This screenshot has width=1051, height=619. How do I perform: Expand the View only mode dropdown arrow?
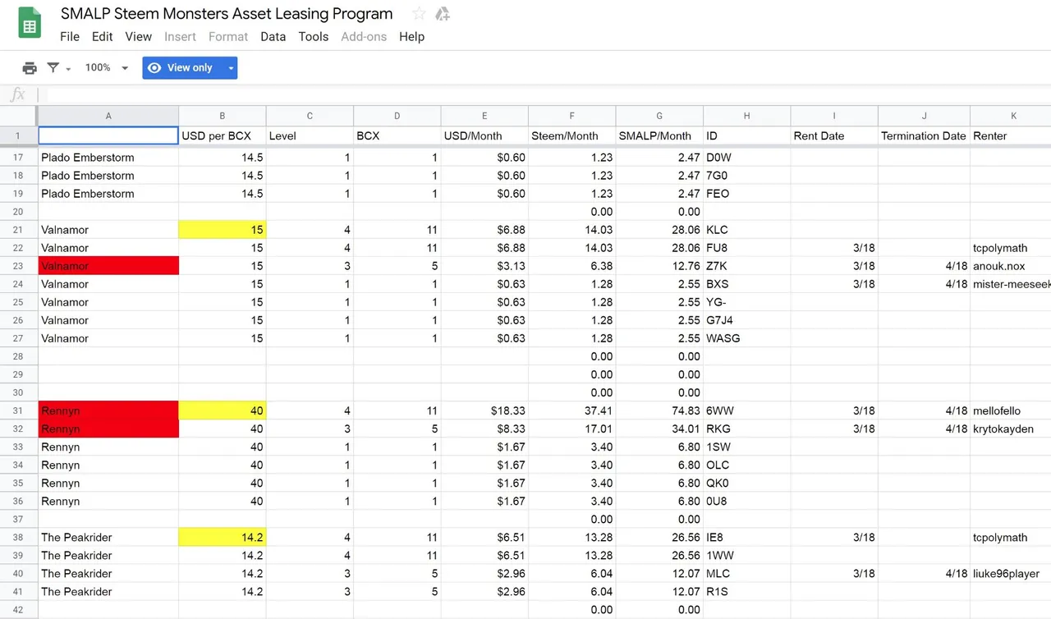coord(231,68)
